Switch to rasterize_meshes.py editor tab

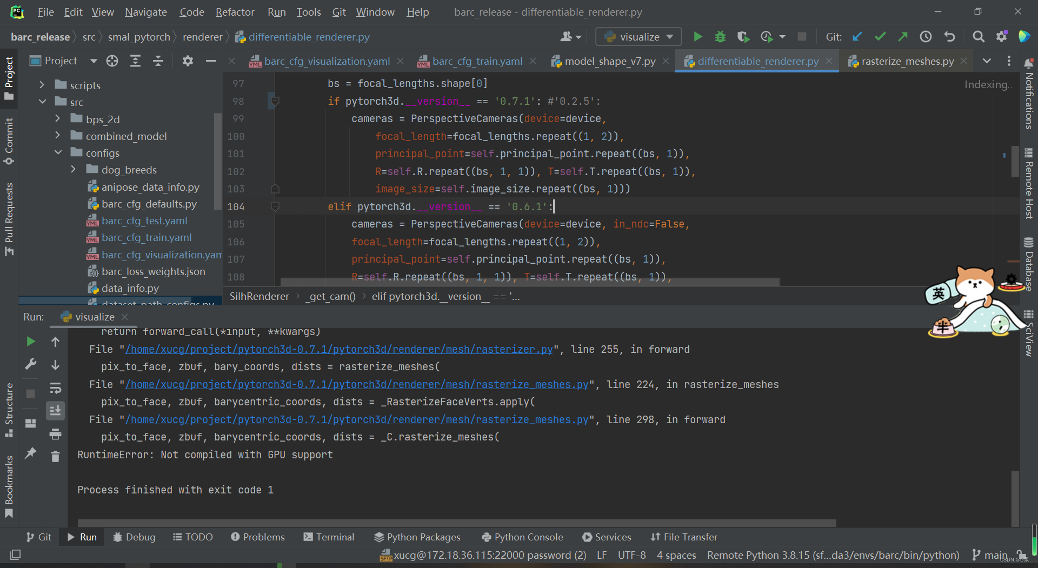coord(908,61)
